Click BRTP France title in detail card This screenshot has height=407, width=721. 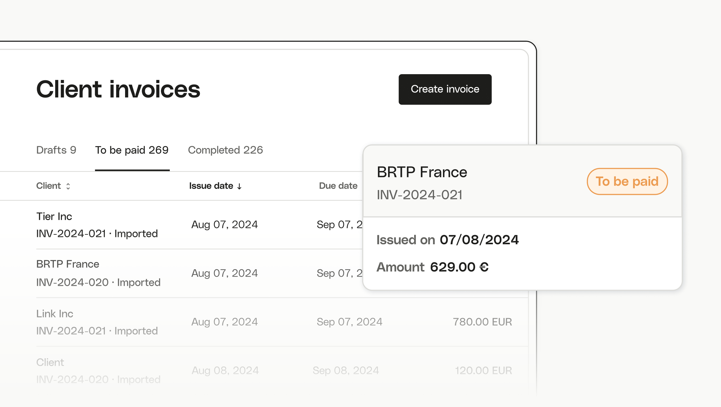click(x=422, y=172)
